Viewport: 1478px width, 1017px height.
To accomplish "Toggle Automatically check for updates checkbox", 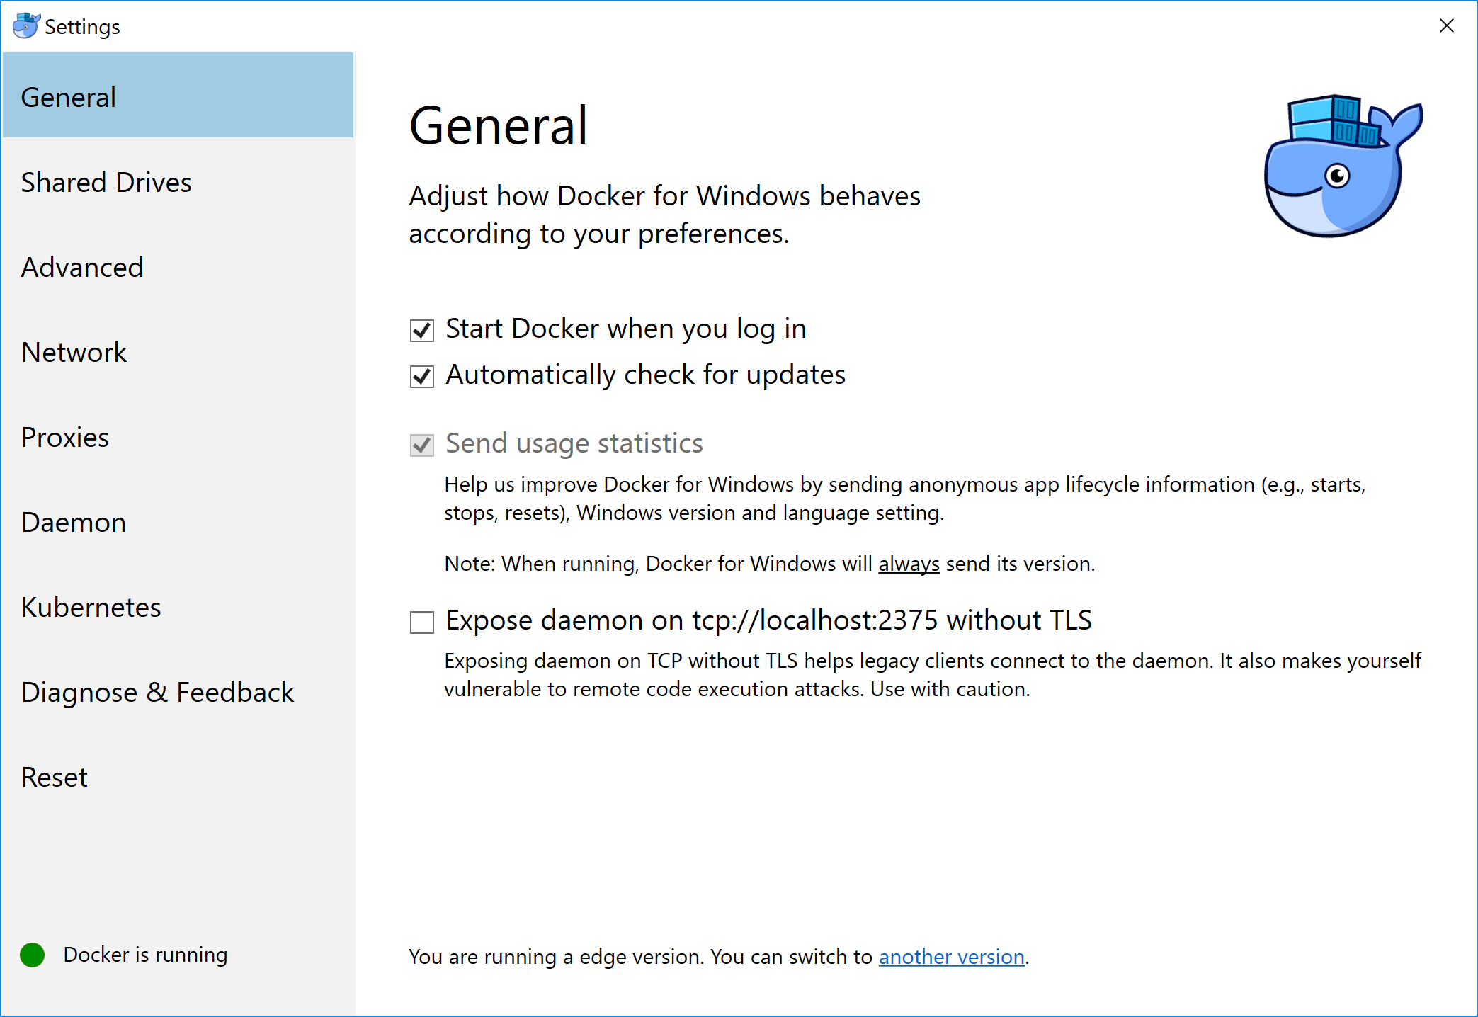I will [422, 376].
